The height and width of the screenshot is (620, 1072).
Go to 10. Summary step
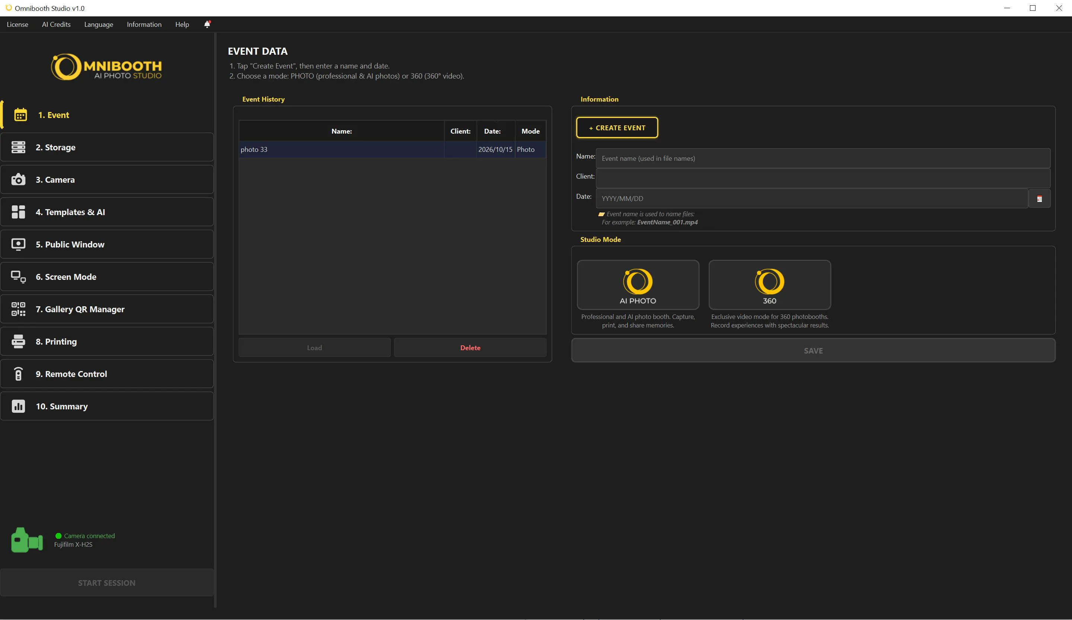coord(107,406)
